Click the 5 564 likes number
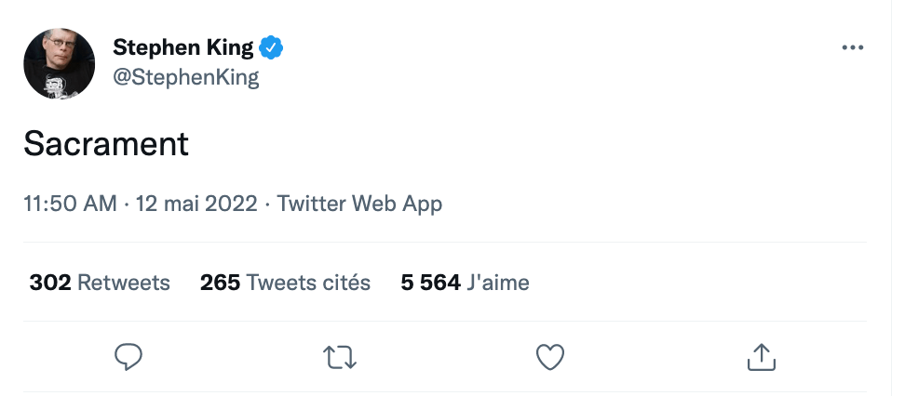Image resolution: width=905 pixels, height=396 pixels. click(430, 283)
